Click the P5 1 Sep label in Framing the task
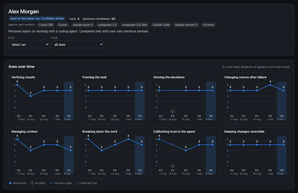This screenshot has height=193, width=298. (128, 118)
